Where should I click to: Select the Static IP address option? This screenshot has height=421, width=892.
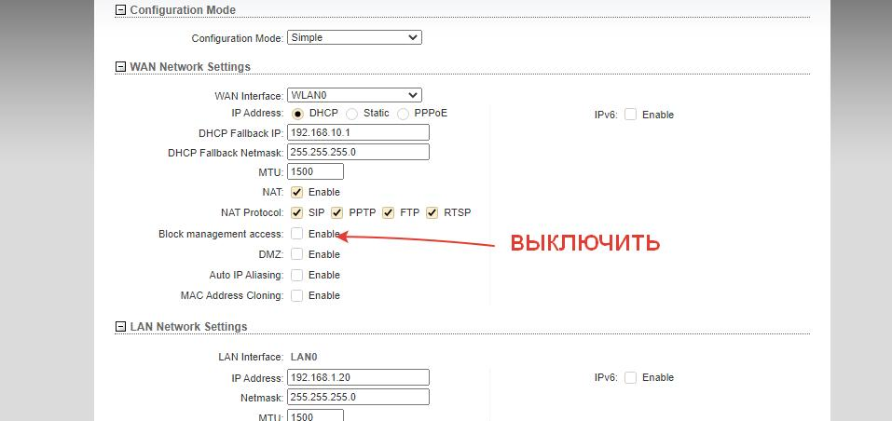pos(351,114)
